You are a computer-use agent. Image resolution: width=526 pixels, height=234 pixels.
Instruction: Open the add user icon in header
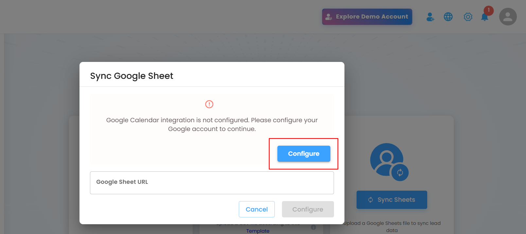(430, 17)
